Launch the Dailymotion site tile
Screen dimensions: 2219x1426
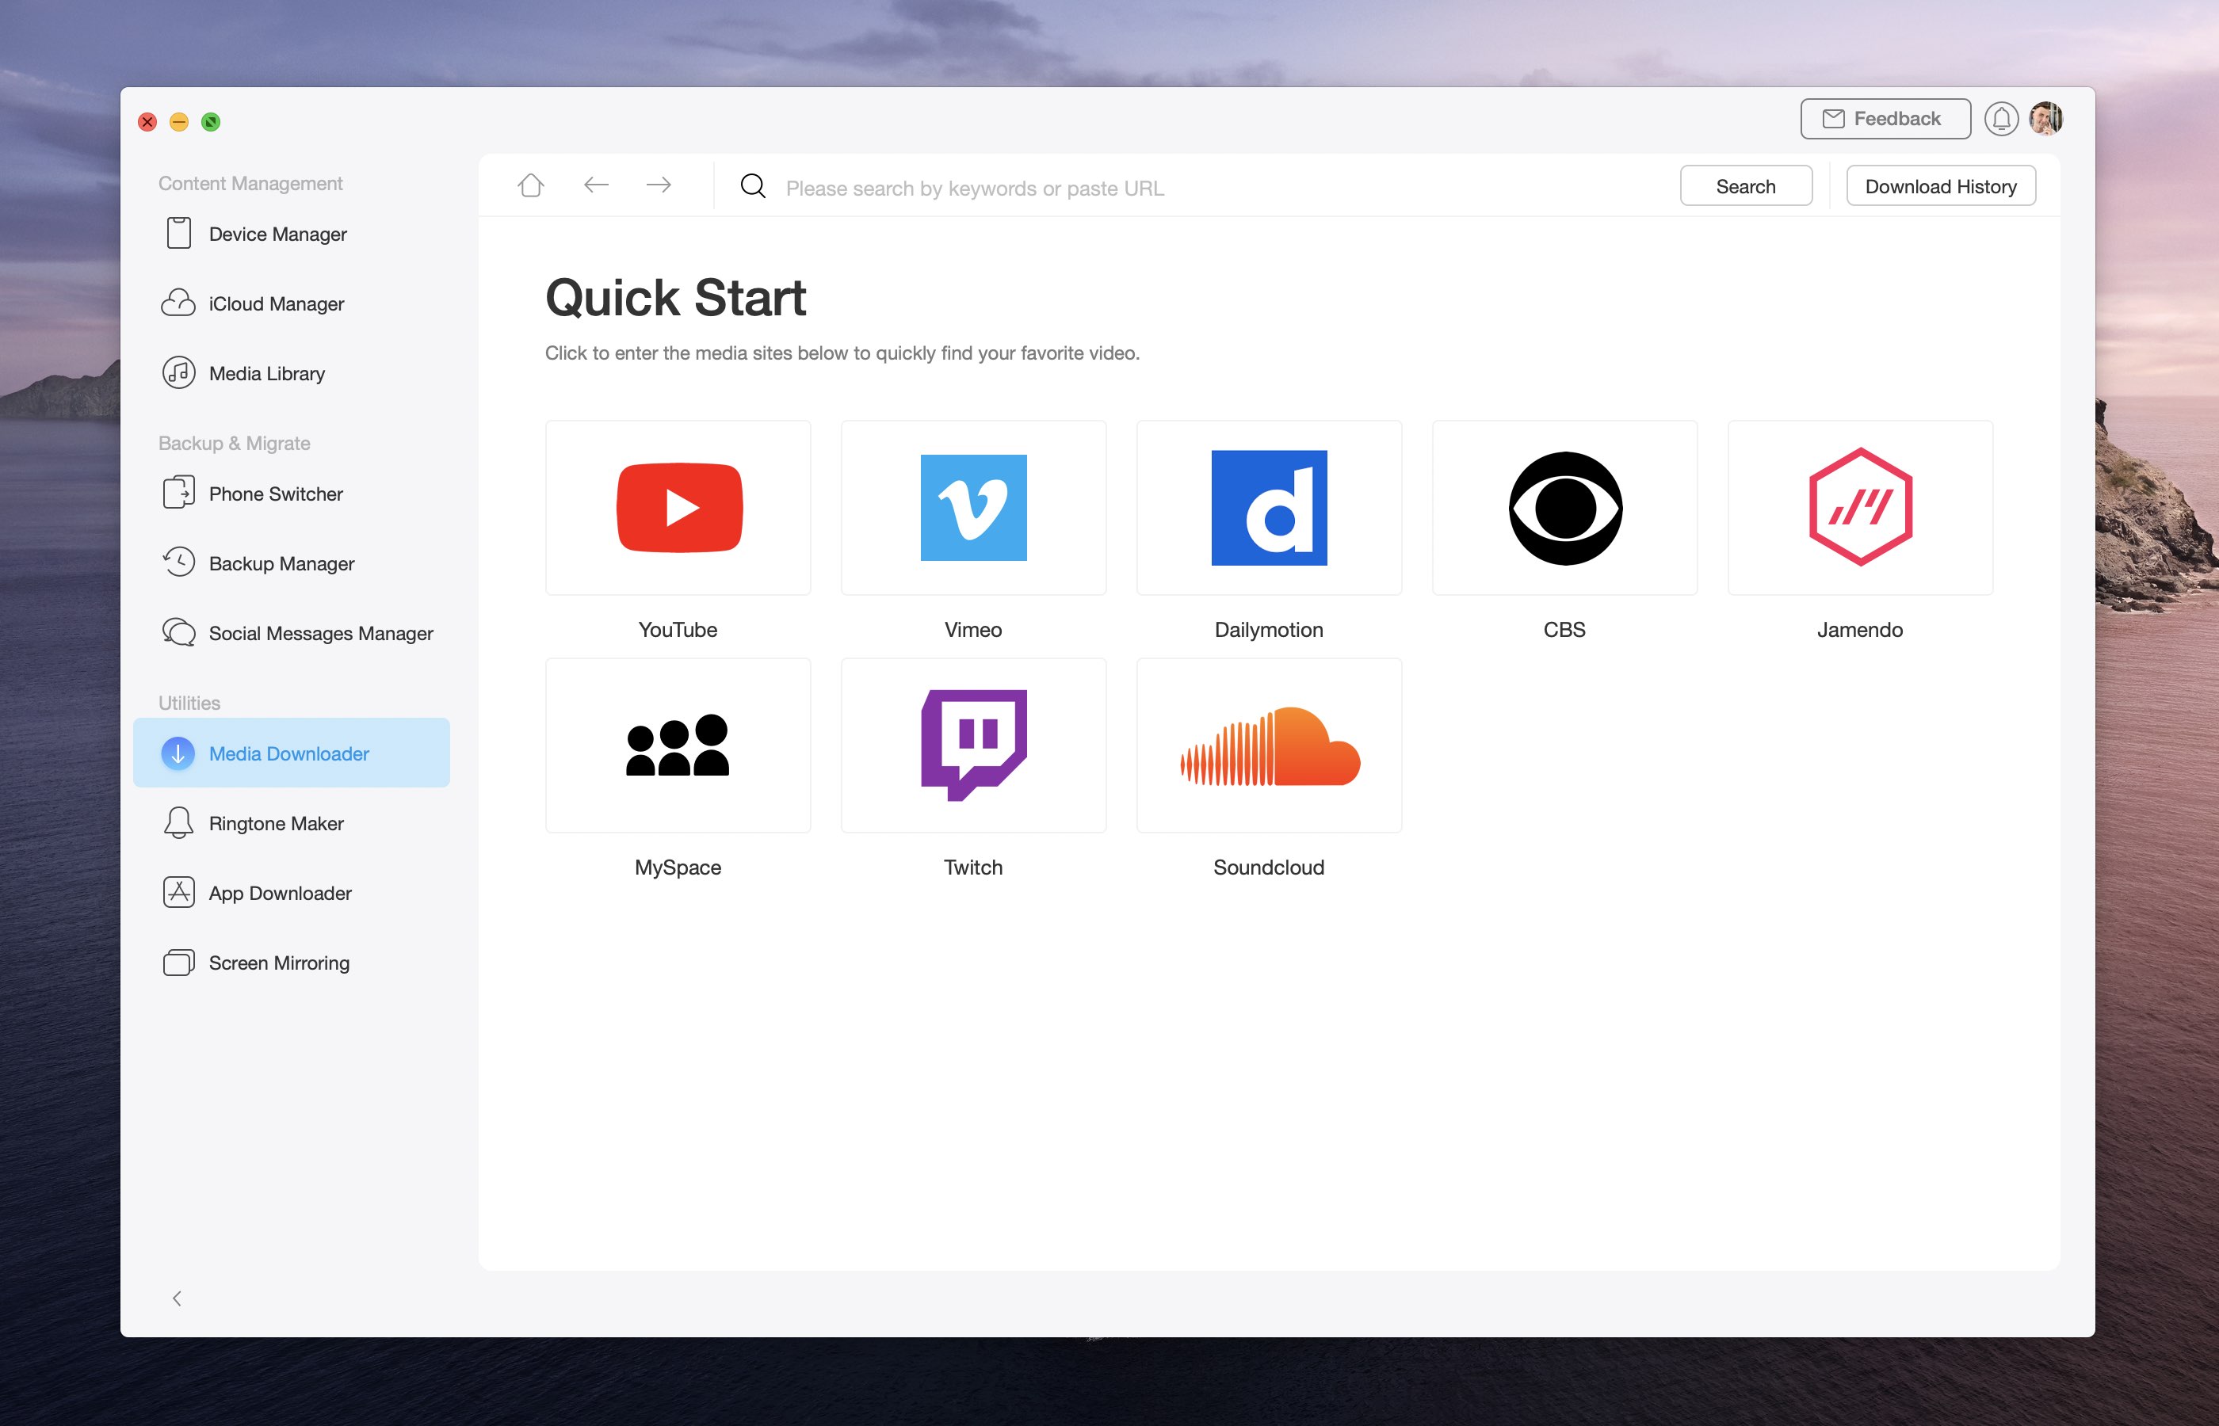click(1269, 508)
